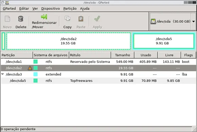This screenshot has width=197, height=132.
Task: Click the disk icon beside /dev/sda selector
Action: click(x=153, y=21)
